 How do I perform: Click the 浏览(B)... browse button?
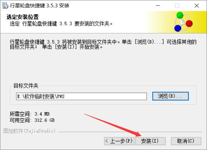[170, 96]
